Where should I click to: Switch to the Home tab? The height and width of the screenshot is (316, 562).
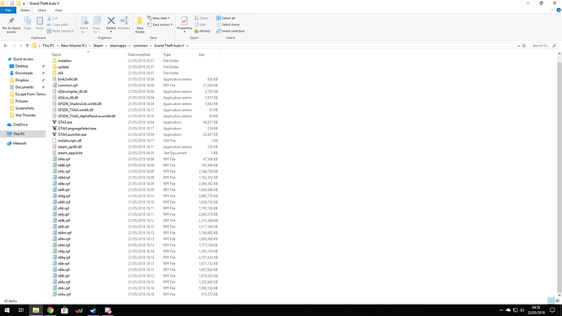coord(24,11)
